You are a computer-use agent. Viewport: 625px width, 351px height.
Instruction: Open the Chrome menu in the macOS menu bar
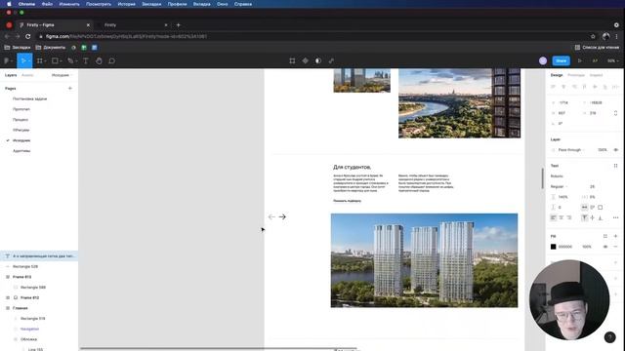coord(26,4)
